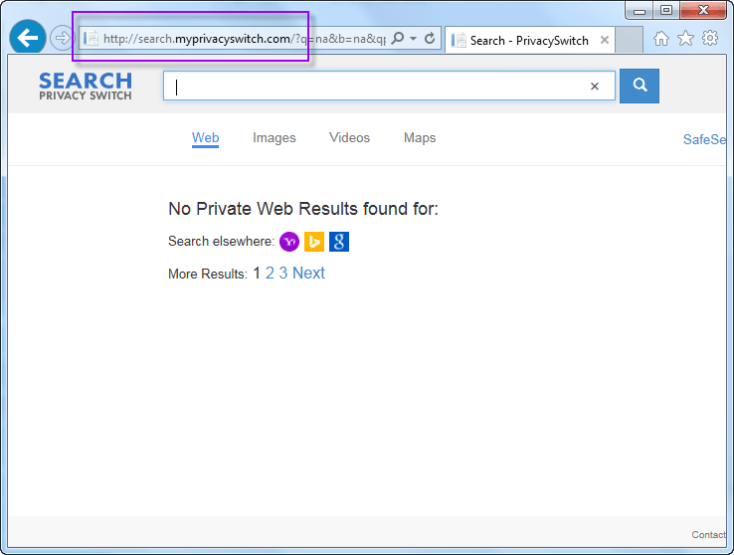Viewport: 734px width, 555px height.
Task: Switch to Images results tab
Action: coord(275,138)
